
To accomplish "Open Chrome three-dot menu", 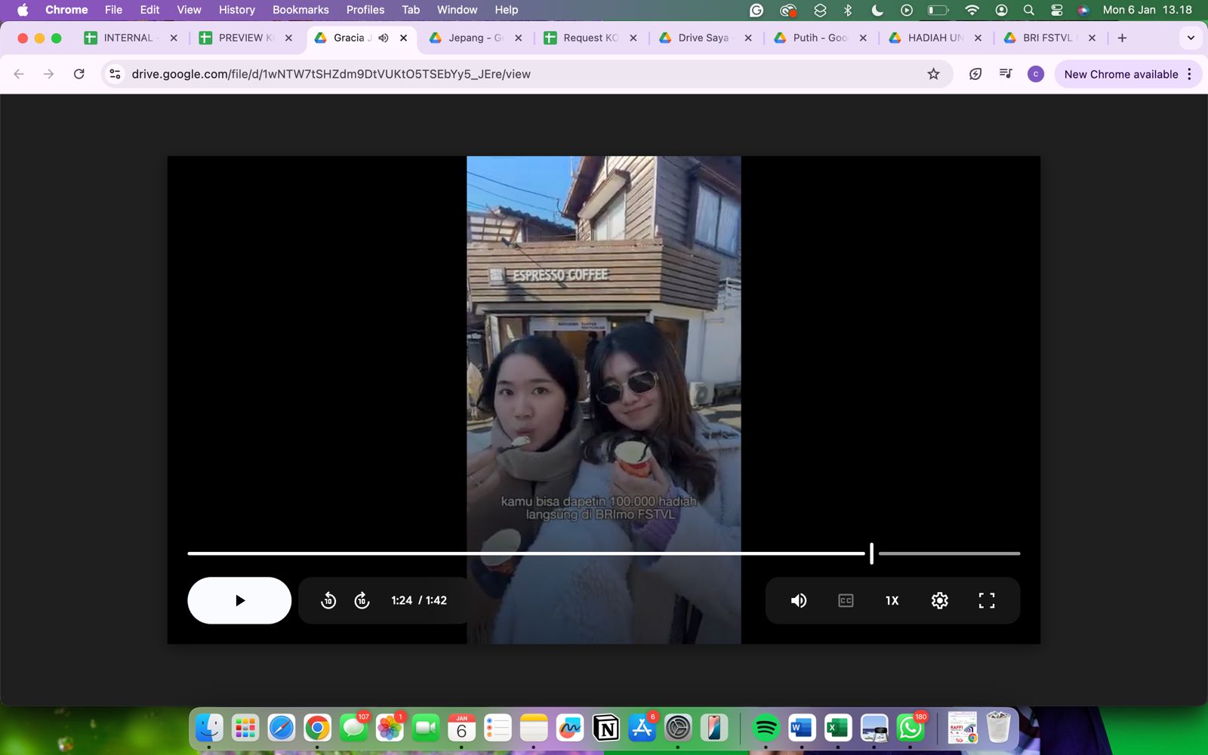I will tap(1190, 74).
